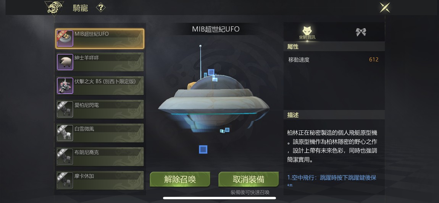Screen dimensions: 439x203
Task: Tap the dragon emblem in the top-left
Action: click(54, 8)
